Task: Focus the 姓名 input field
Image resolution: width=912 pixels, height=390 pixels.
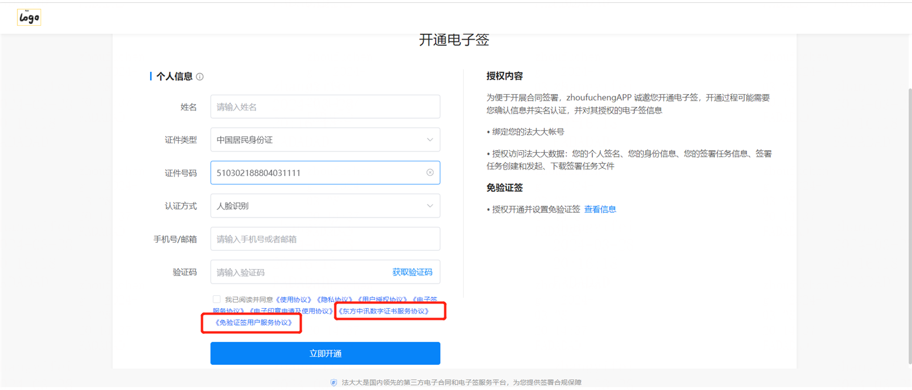Action: click(x=325, y=107)
